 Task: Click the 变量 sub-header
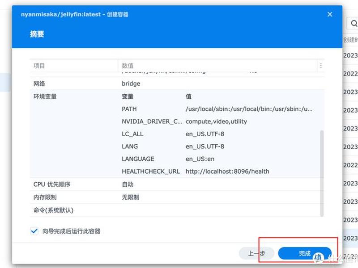click(128, 96)
